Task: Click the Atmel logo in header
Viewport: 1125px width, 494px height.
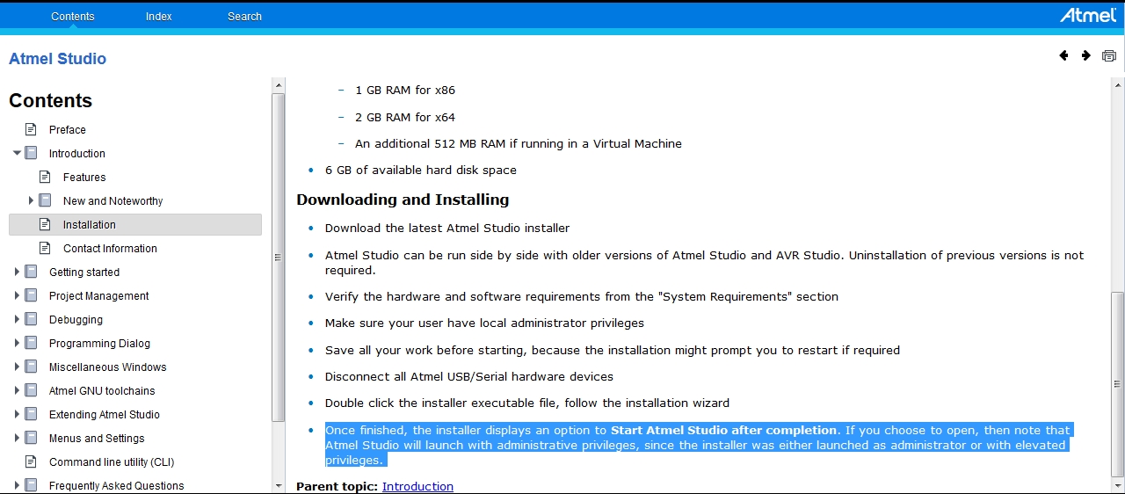Action: pos(1088,15)
